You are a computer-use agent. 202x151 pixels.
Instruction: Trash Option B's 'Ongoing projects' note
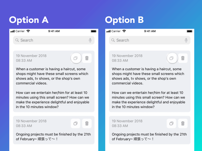[183, 123]
